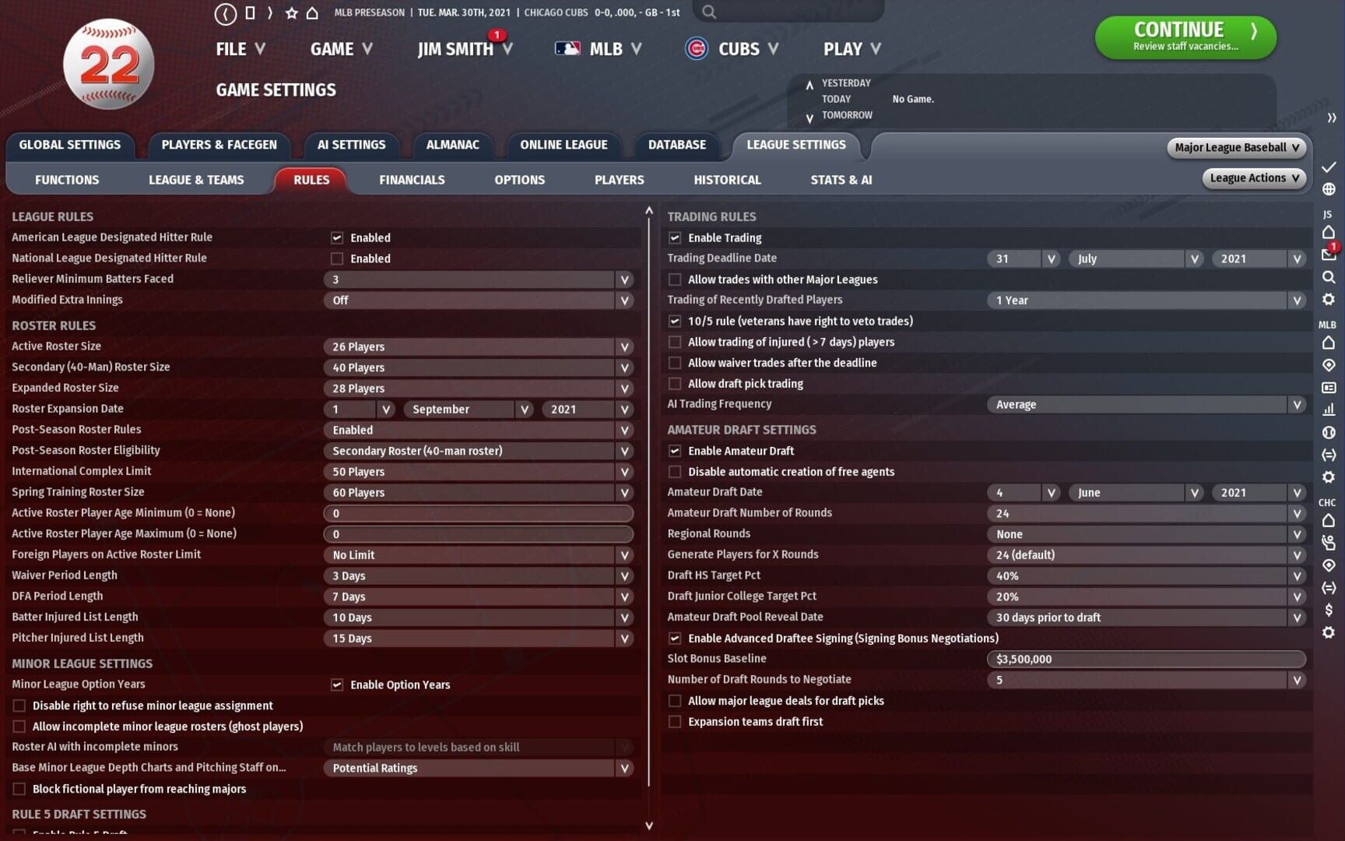Open the AI Settings tab
This screenshot has width=1345, height=841.
[351, 145]
